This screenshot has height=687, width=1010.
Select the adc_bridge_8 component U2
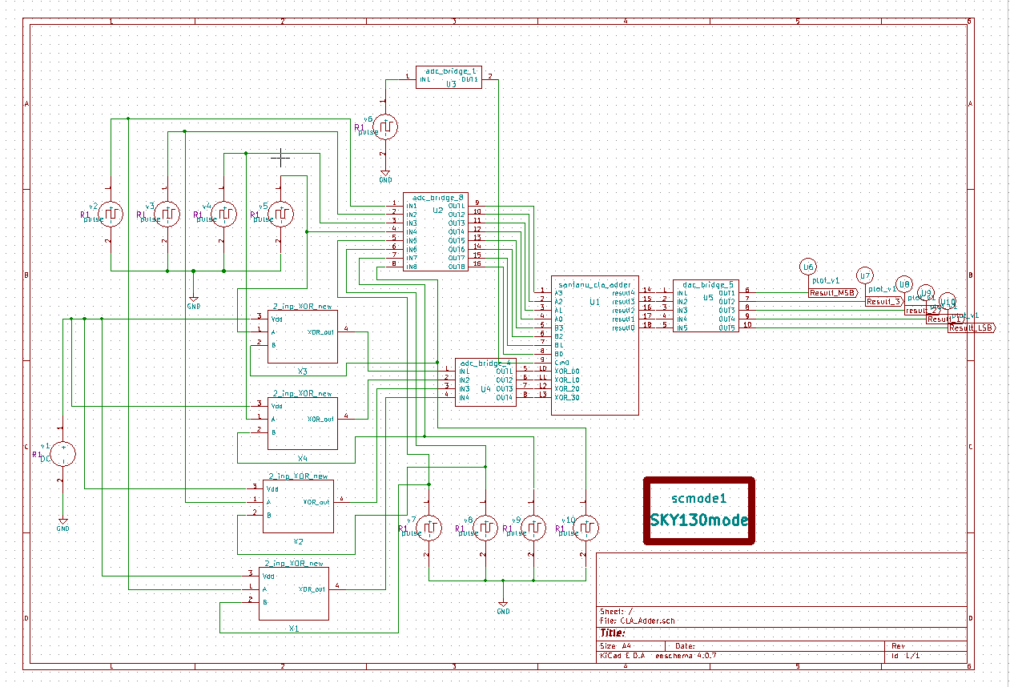435,232
